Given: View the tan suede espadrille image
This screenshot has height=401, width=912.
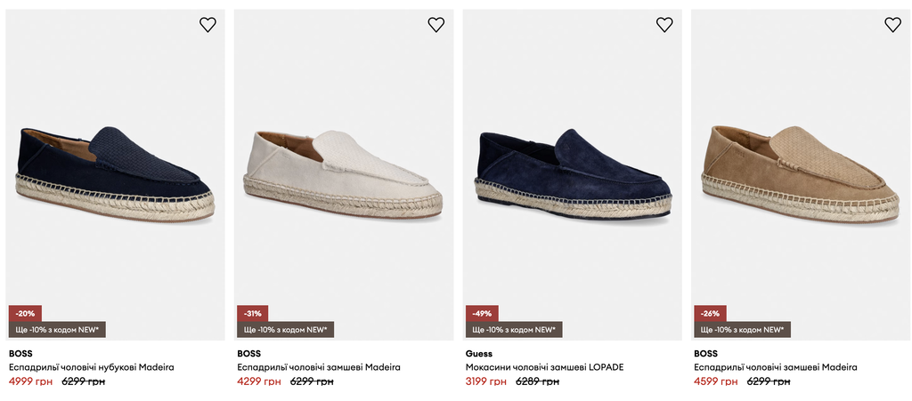Looking at the screenshot, I should point(801,174).
